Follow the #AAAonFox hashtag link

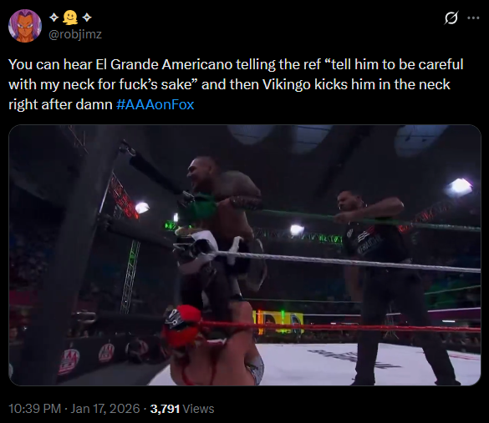coord(155,104)
